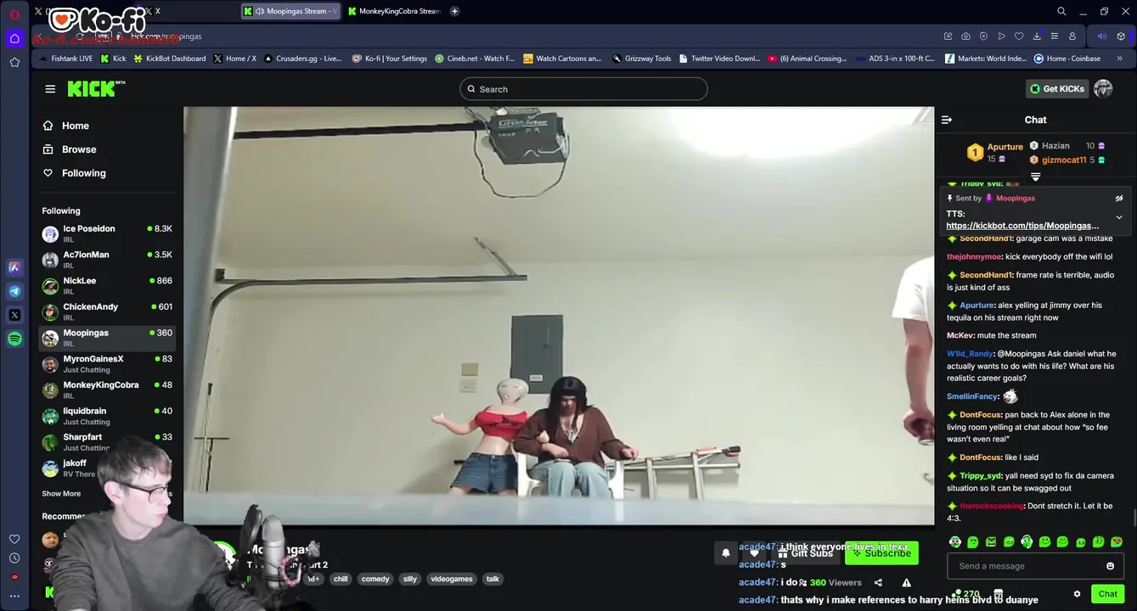Open kickbot tips link in pinned message
The width and height of the screenshot is (1137, 611).
(x=1022, y=226)
